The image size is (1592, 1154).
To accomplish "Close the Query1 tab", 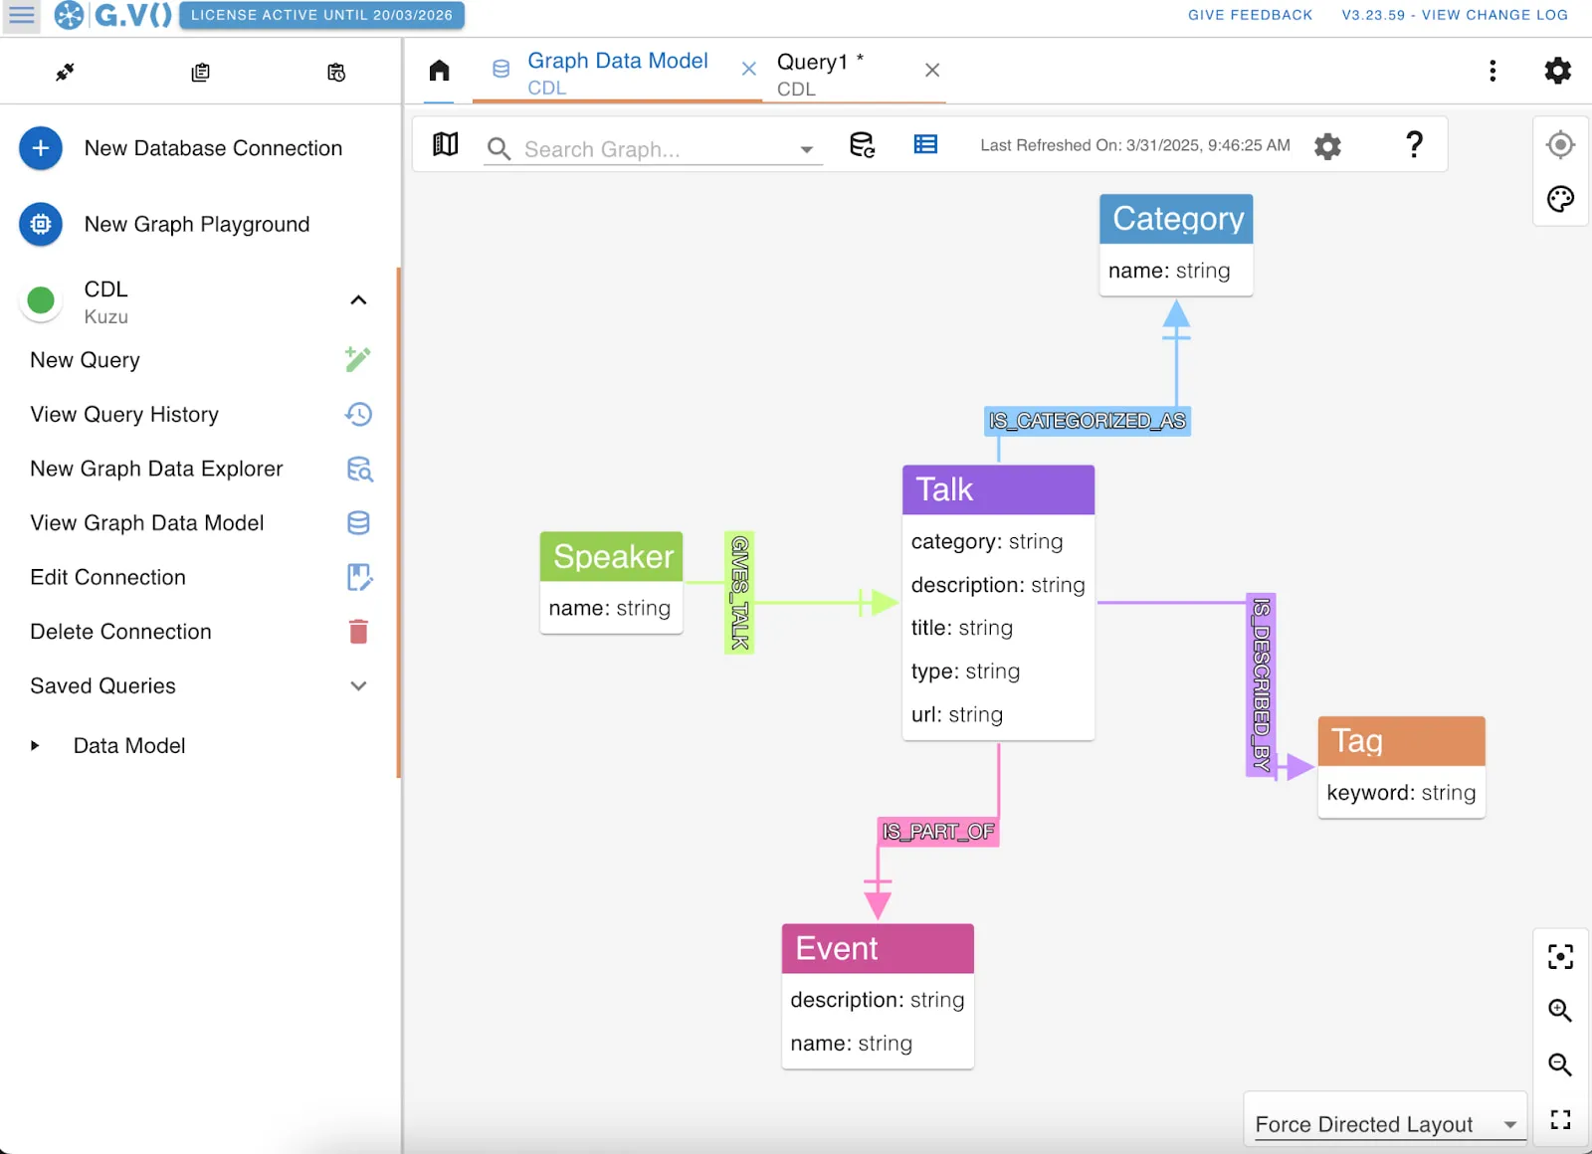I will pyautogui.click(x=932, y=70).
